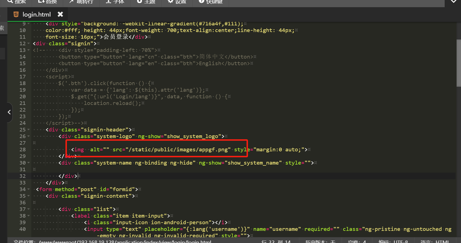Click line number 40 in the gutter
Viewport: 461px width, 243px height.
[x=22, y=229]
